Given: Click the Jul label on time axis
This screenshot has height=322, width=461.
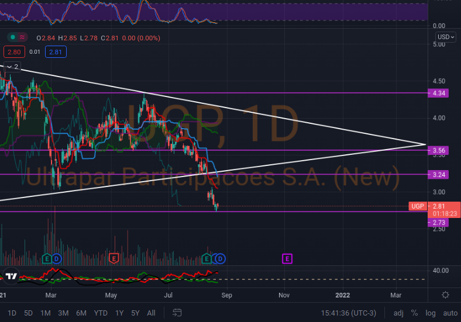Looking at the screenshot, I should 168,295.
